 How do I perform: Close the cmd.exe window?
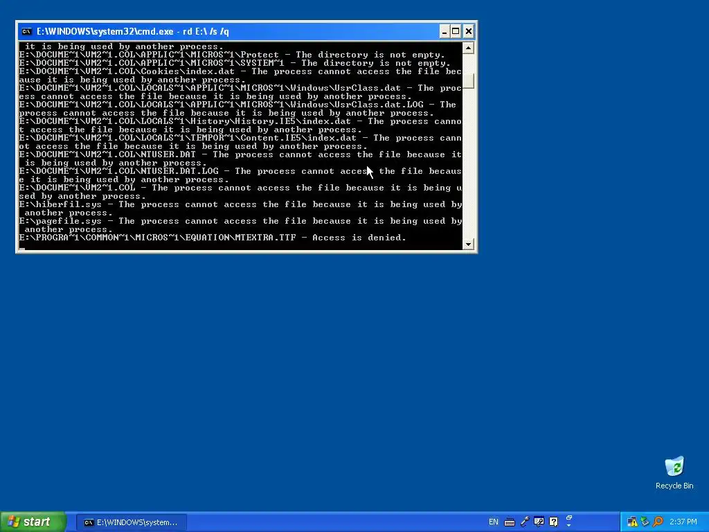point(469,31)
